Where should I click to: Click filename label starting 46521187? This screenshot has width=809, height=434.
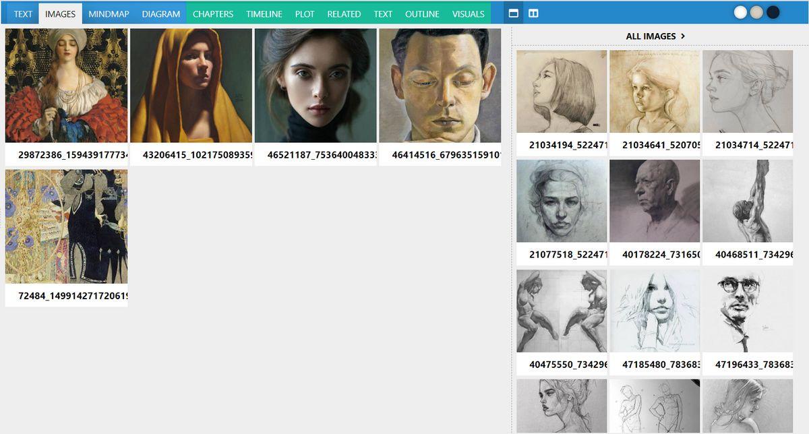pos(322,154)
